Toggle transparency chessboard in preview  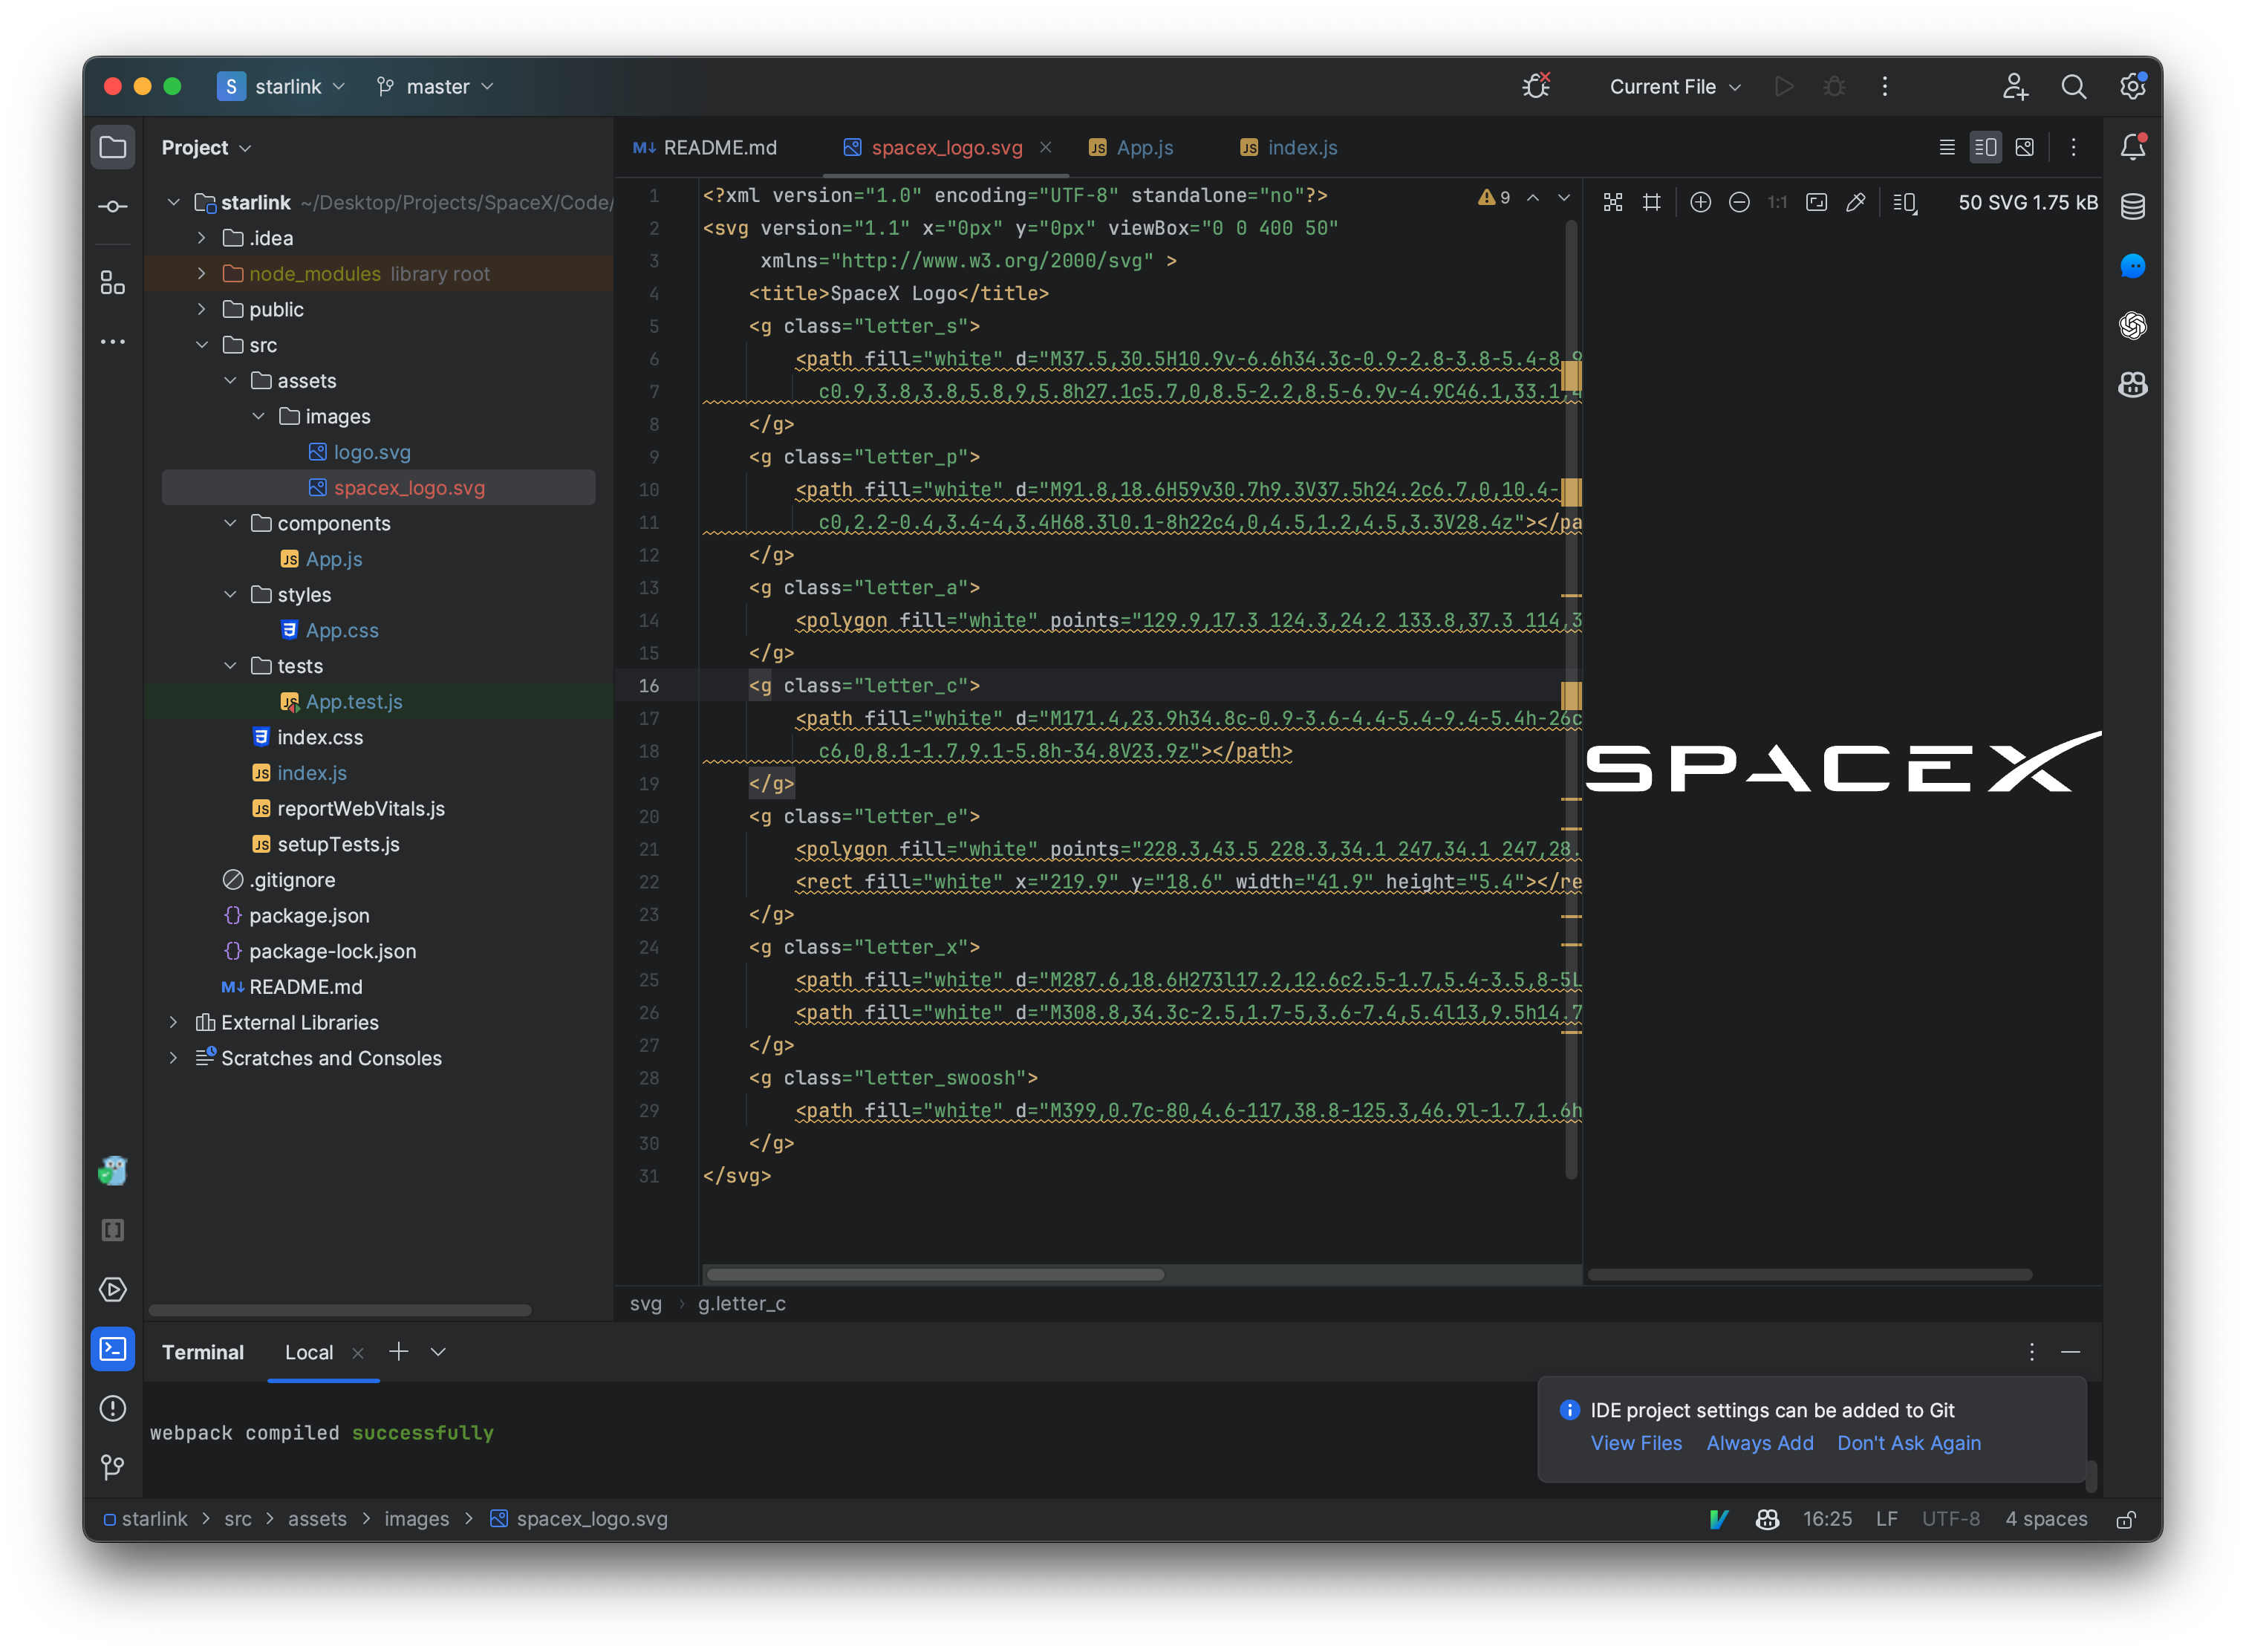point(1613,203)
